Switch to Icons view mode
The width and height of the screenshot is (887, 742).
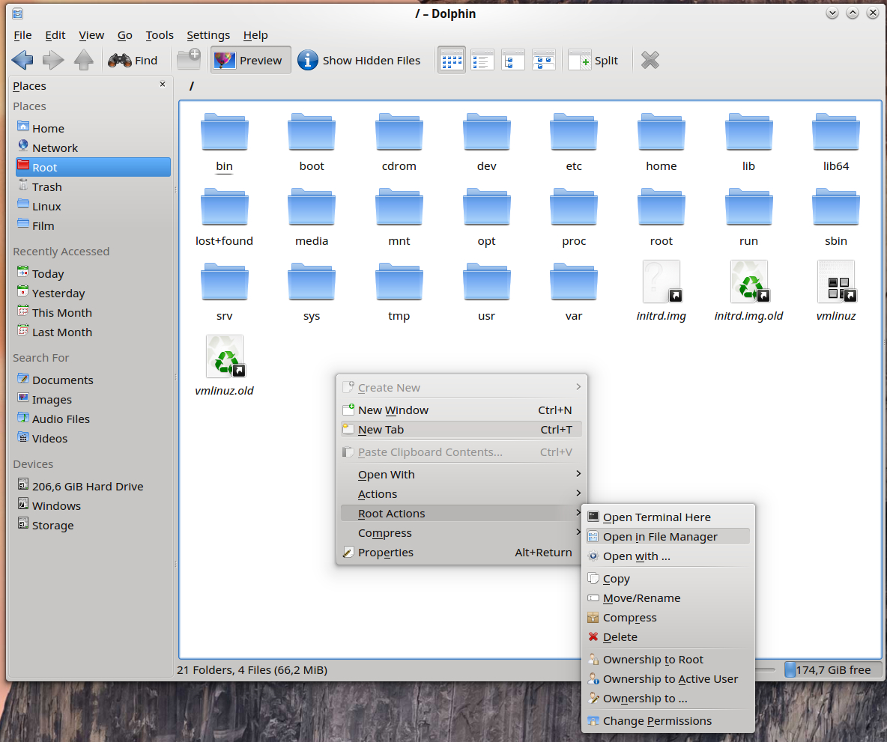[452, 60]
